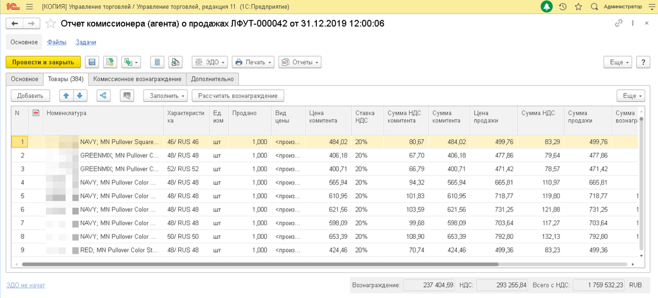The image size is (658, 298).
Task: Open the service settings menu icon
Action: 651,7
